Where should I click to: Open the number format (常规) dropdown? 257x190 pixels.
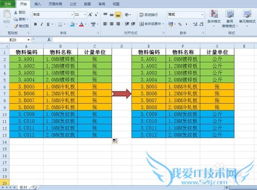click(202, 15)
